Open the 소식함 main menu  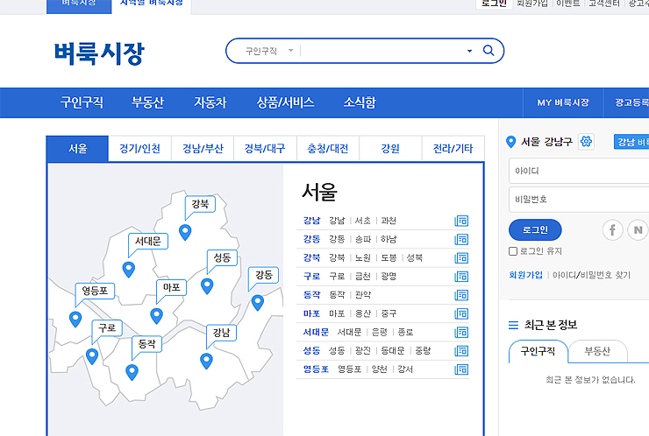[x=360, y=102]
